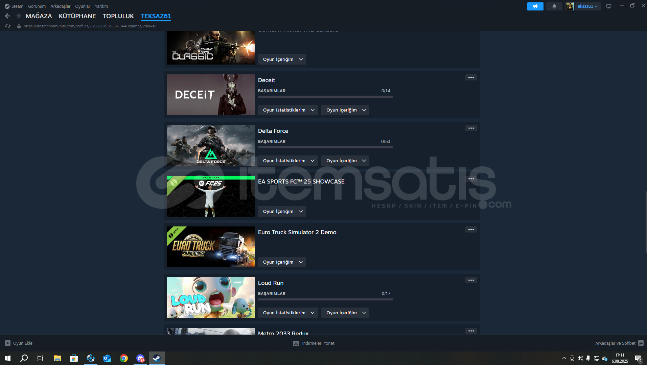Click the Steam icon in the taskbar

(157, 358)
